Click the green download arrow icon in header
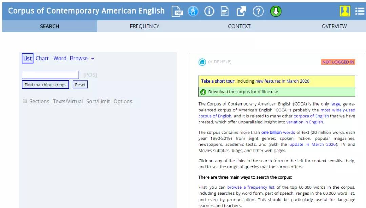Screen dimensions: 366x208 pyautogui.click(x=276, y=11)
